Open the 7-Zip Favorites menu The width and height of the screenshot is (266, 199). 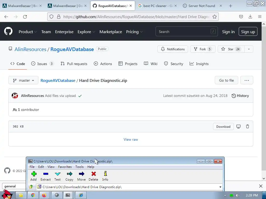coord(65,167)
